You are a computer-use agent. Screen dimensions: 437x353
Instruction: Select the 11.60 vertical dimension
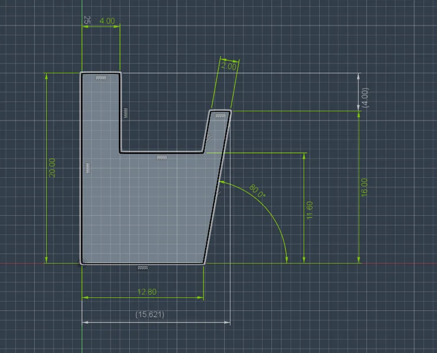point(310,210)
